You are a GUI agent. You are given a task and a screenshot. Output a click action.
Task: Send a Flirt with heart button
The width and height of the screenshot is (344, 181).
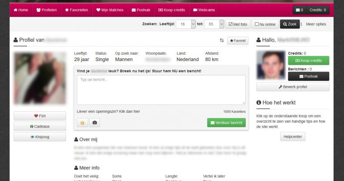[40, 116]
